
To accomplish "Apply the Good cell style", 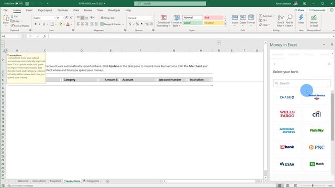I will [x=193, y=23].
